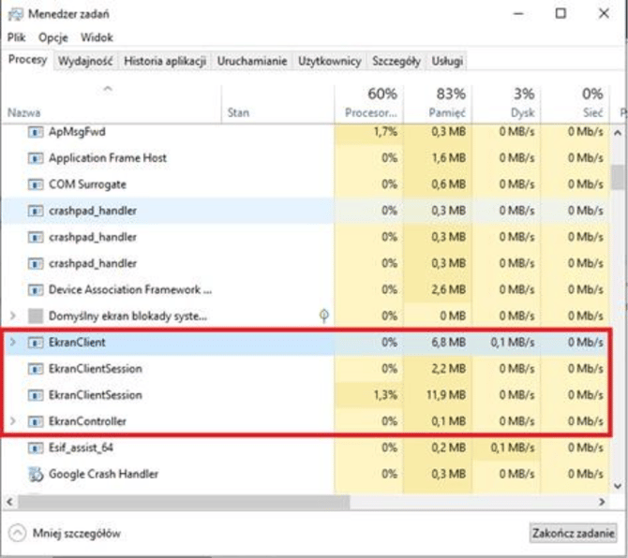The width and height of the screenshot is (628, 558).
Task: Click the Application Frame Host process icon
Action: (x=37, y=158)
